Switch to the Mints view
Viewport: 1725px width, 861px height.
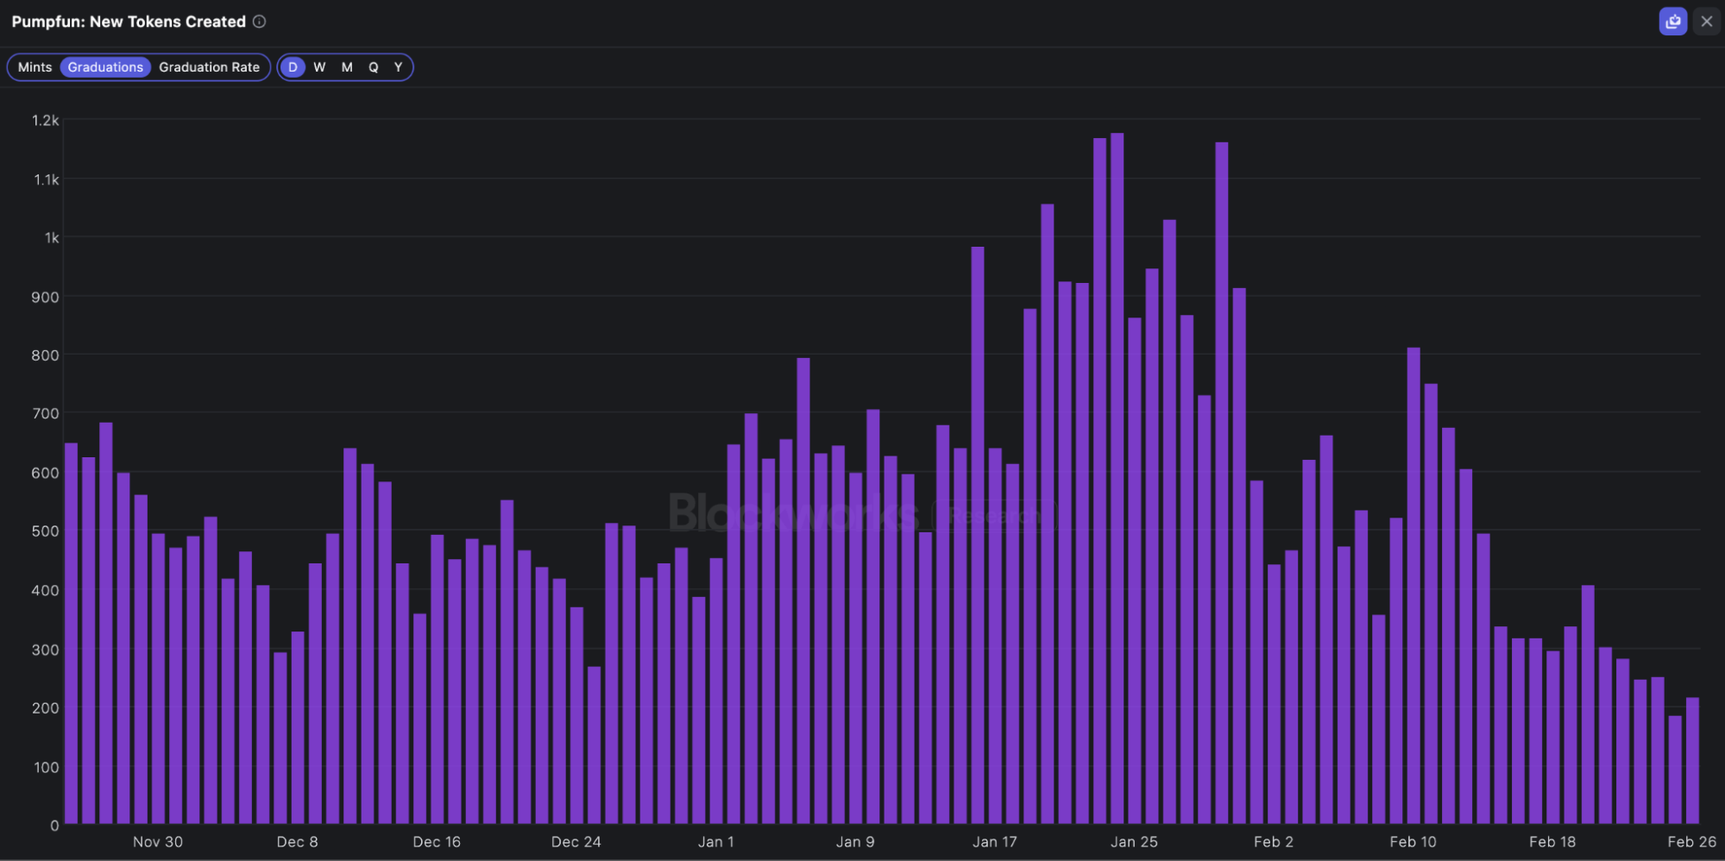pyautogui.click(x=35, y=67)
